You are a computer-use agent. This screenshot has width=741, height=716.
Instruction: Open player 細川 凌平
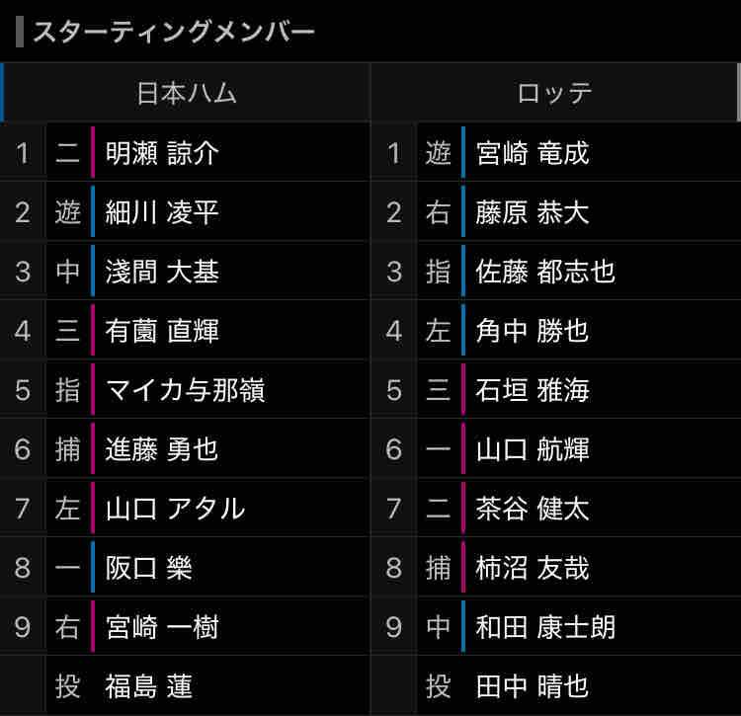tap(162, 212)
